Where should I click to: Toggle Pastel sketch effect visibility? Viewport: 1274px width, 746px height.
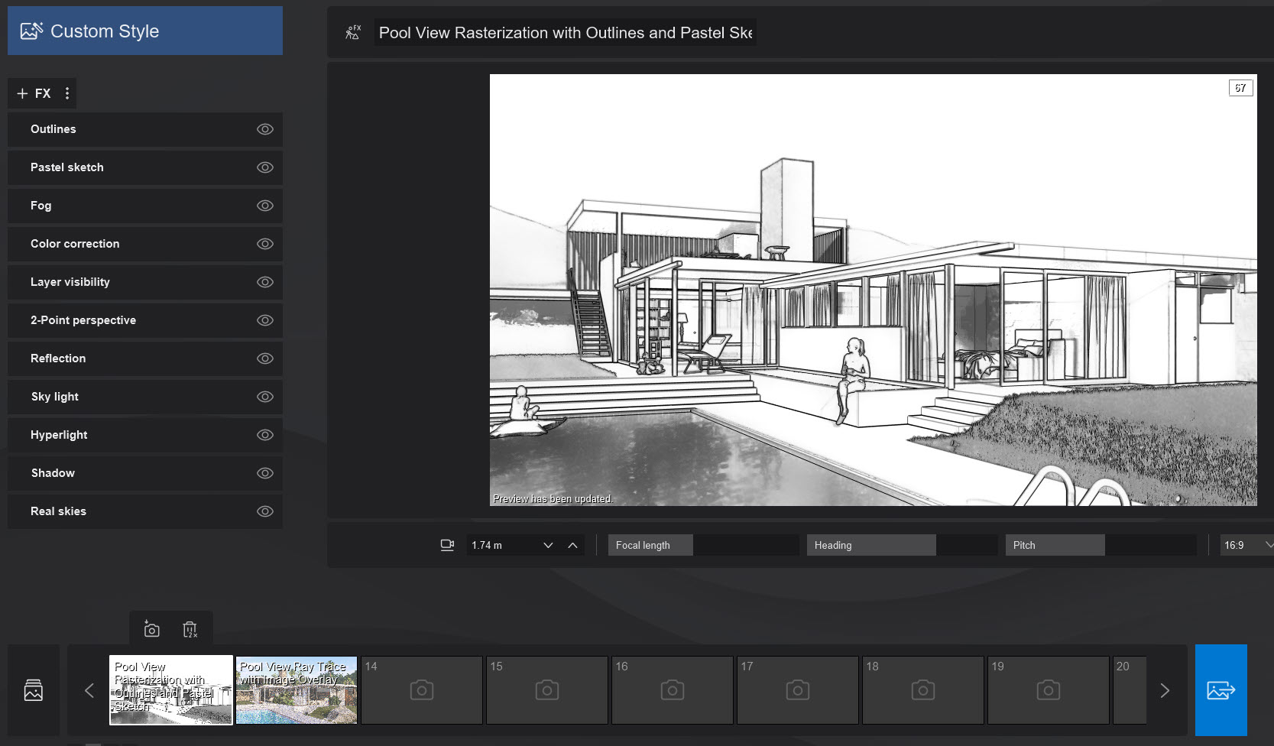click(264, 167)
